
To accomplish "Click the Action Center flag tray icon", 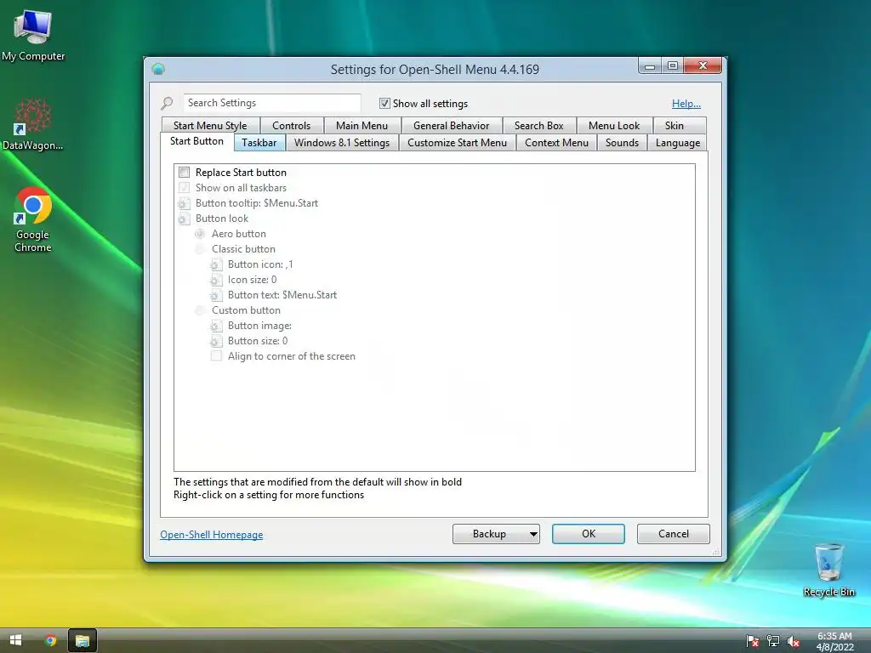I will click(x=752, y=641).
